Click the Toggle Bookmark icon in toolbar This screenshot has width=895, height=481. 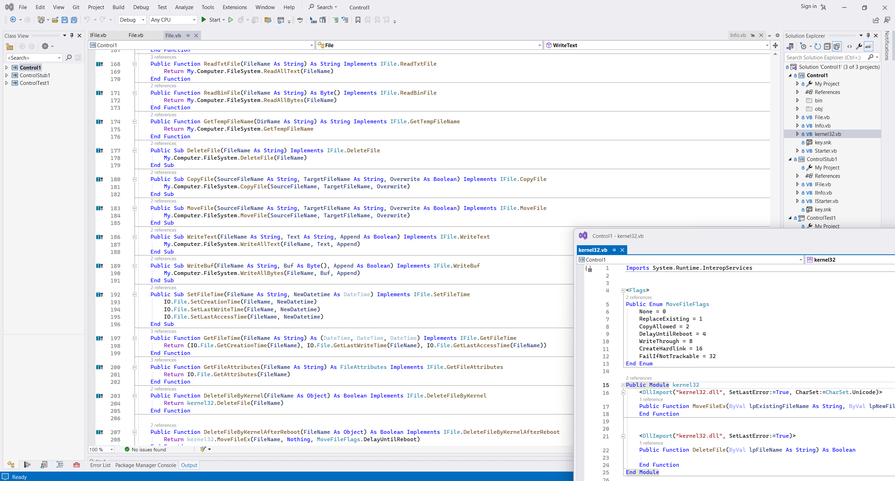(x=358, y=20)
